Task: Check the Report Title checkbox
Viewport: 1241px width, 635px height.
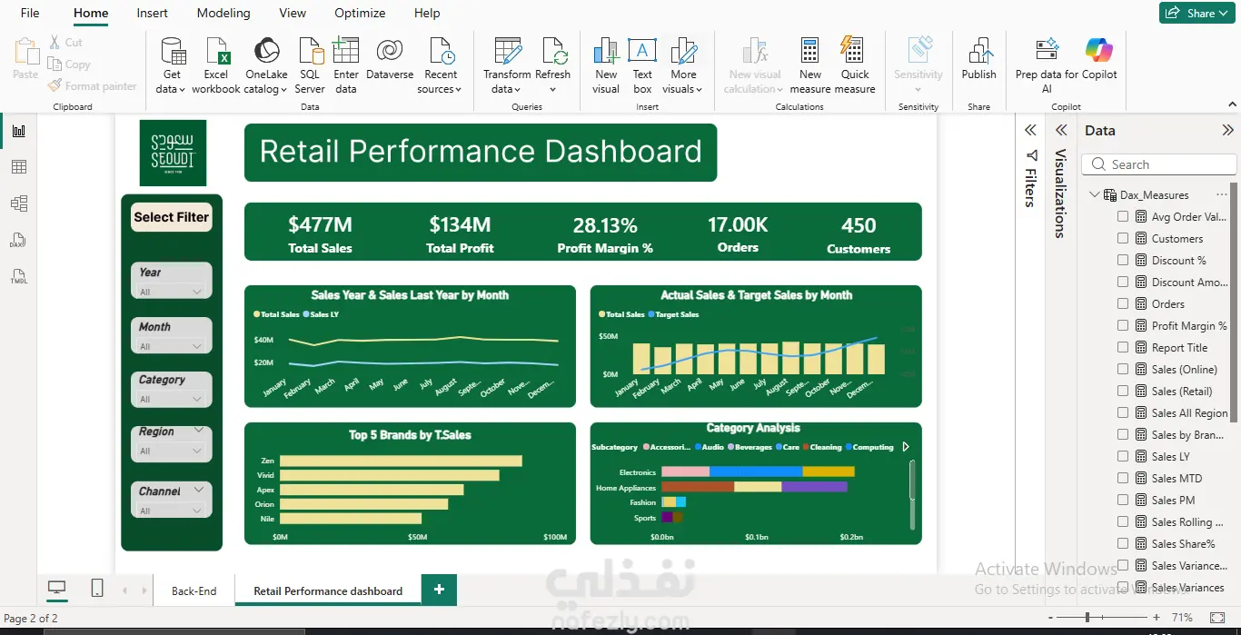Action: pos(1123,347)
